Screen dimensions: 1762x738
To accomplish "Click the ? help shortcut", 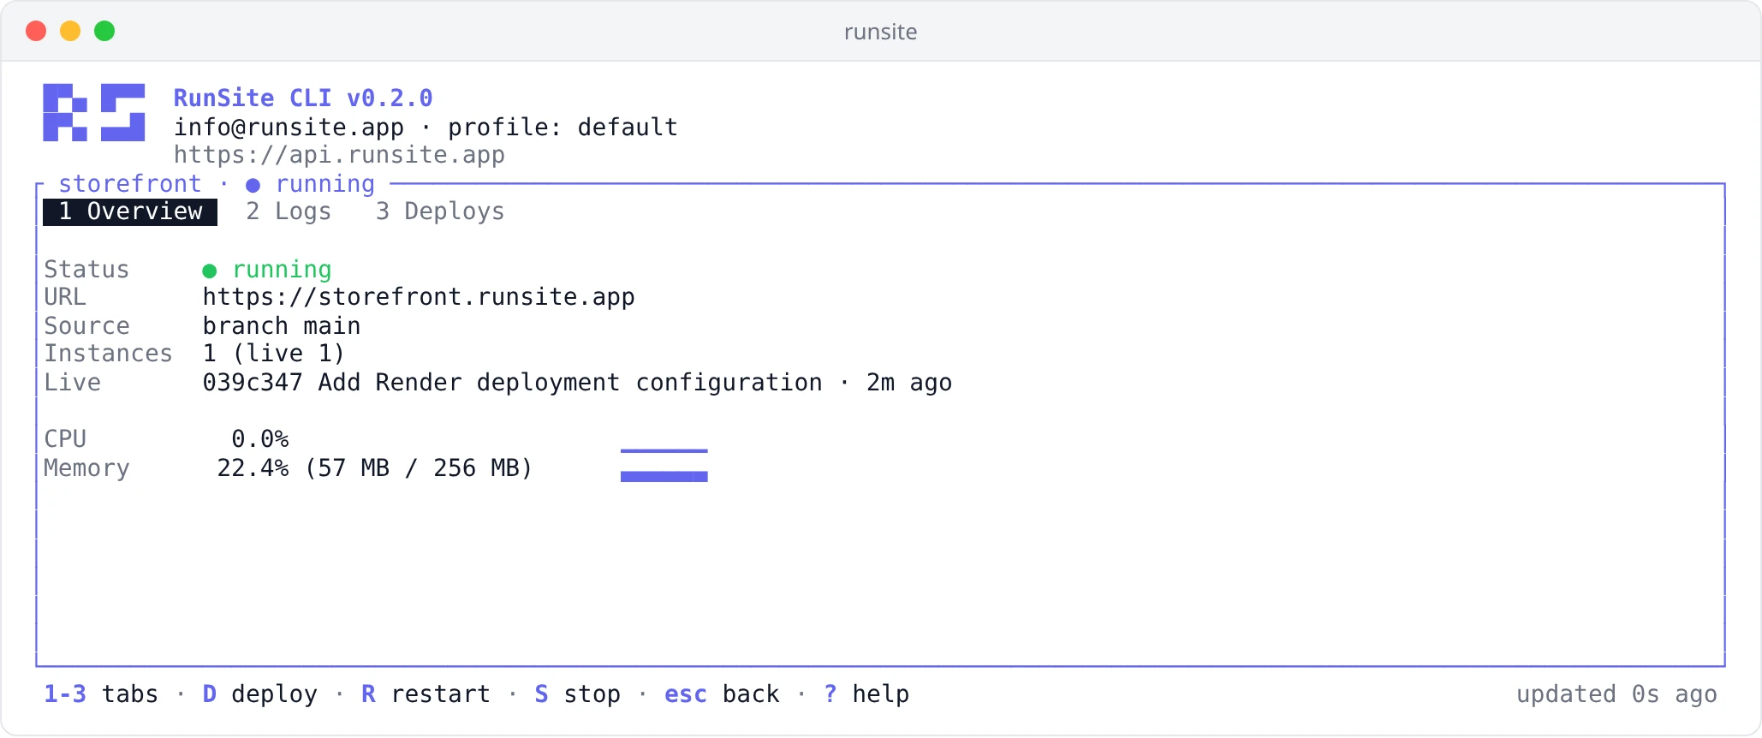I will coord(866,694).
